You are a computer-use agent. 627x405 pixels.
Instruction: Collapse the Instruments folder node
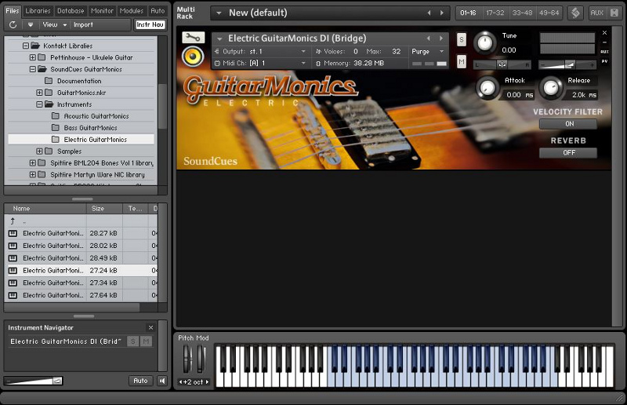tap(39, 104)
